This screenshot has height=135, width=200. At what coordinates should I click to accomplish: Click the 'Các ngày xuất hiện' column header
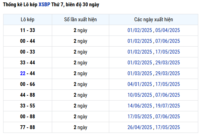coord(154,19)
